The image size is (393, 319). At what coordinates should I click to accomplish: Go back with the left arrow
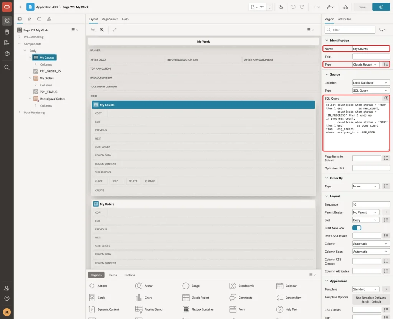(21, 7)
